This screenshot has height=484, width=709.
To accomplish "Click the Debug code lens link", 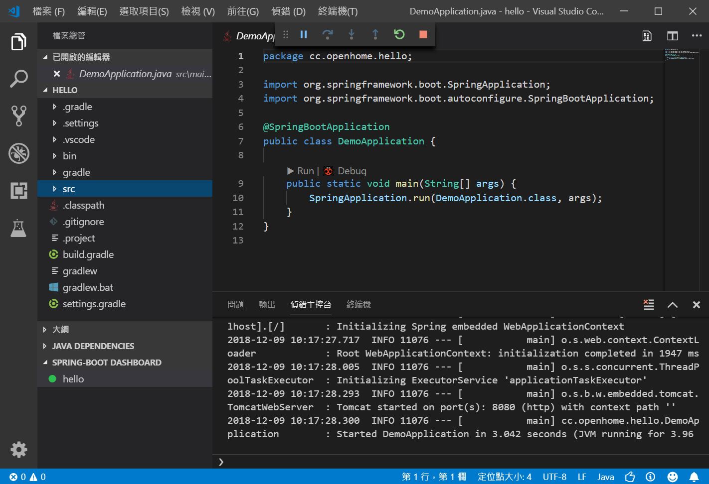I will click(x=345, y=171).
